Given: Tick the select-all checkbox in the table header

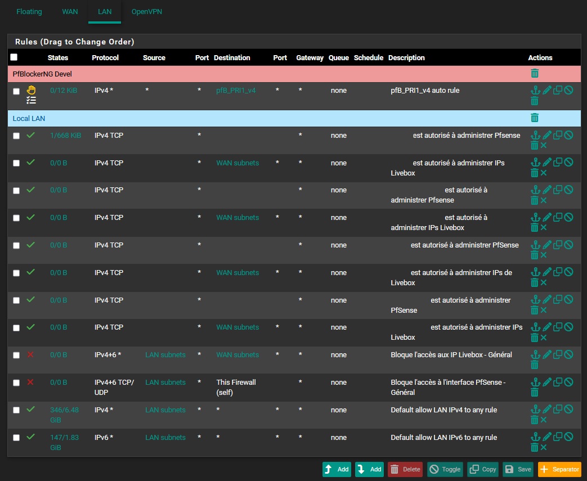Looking at the screenshot, I should [x=14, y=57].
